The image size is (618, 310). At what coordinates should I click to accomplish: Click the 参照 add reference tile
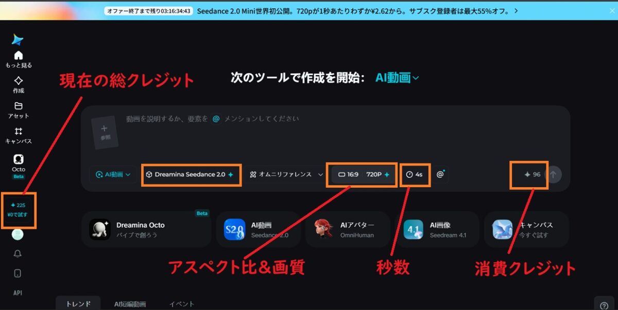coord(105,133)
